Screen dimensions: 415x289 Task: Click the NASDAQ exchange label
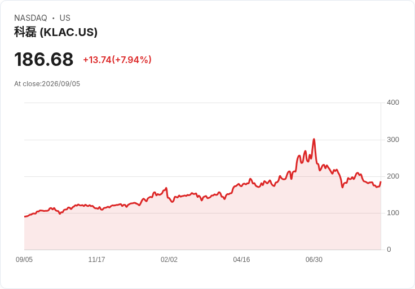(x=30, y=18)
